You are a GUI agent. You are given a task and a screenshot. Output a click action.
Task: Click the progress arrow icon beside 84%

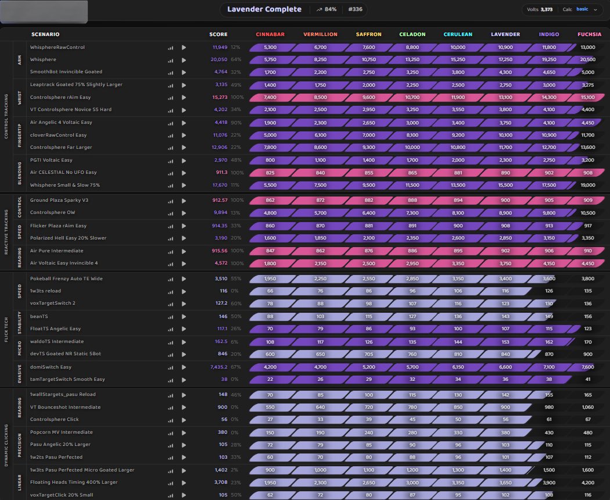321,9
